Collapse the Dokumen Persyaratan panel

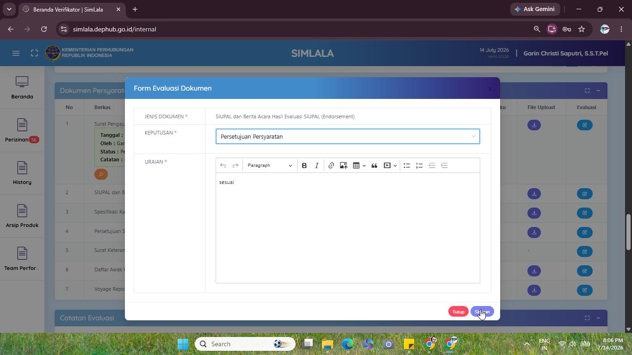pos(598,91)
